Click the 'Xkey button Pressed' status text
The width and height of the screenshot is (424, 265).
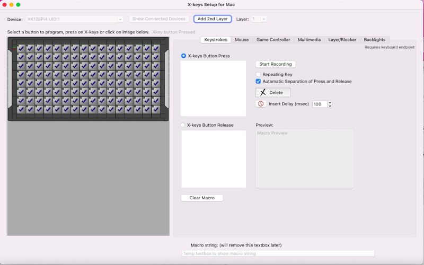click(x=174, y=32)
